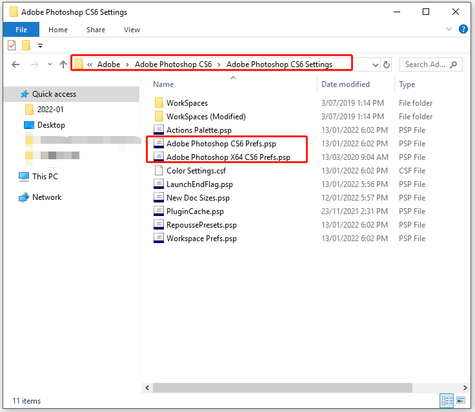Click the search magnifier icon

(x=453, y=64)
